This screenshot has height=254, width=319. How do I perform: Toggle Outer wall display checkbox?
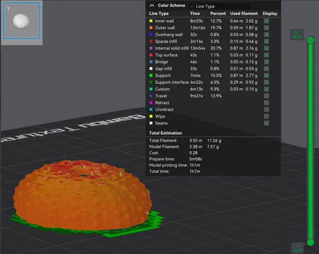(266, 28)
